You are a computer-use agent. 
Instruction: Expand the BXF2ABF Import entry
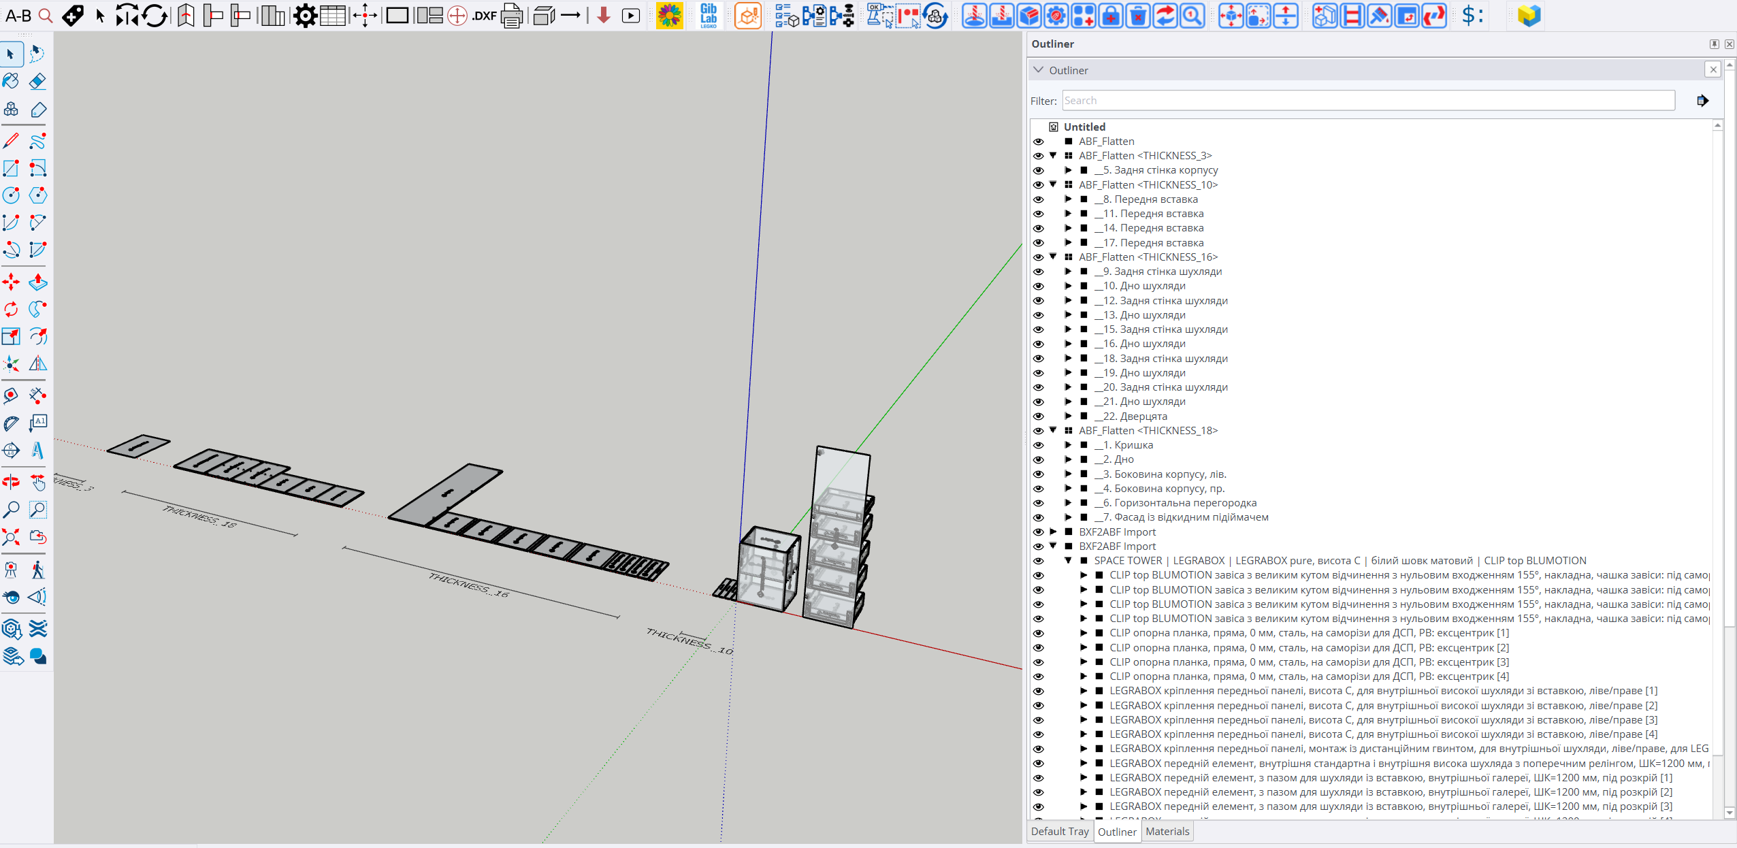(x=1052, y=532)
